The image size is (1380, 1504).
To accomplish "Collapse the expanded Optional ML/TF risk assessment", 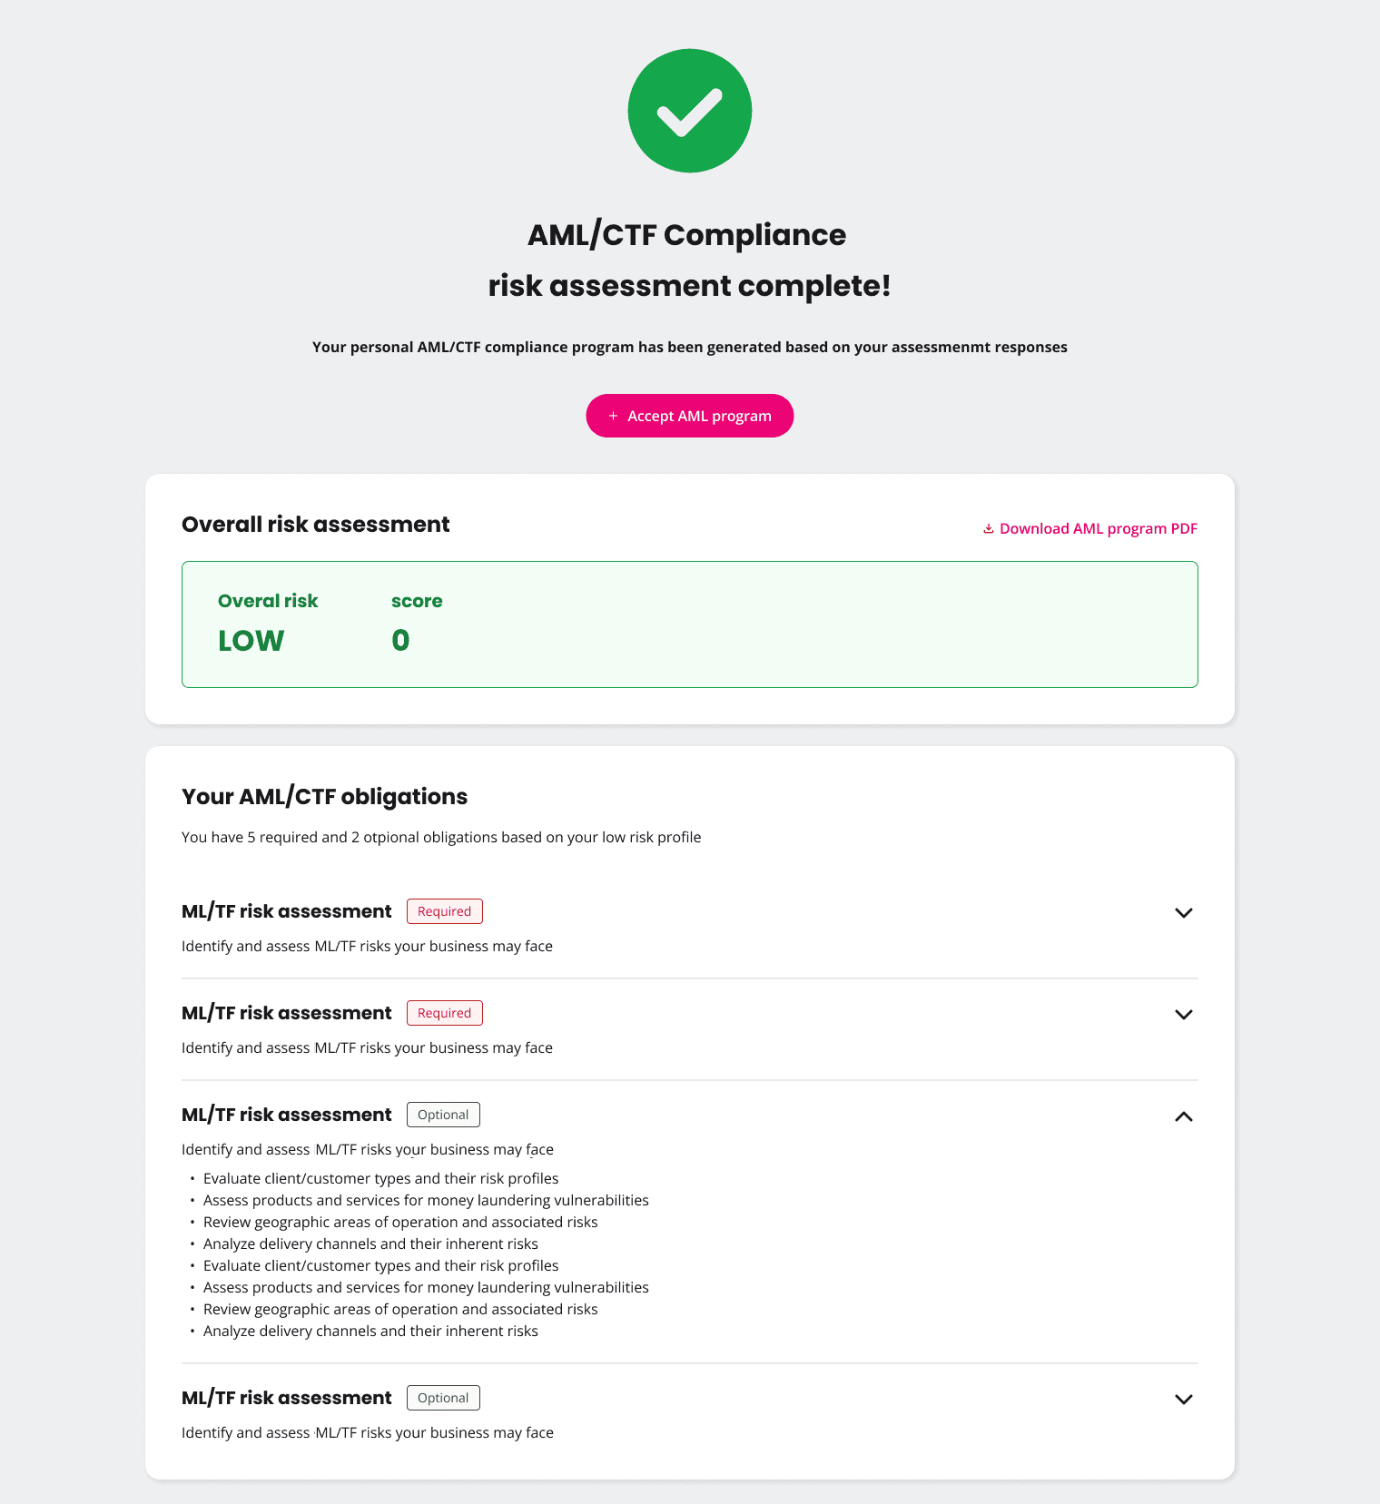I will tap(1183, 1116).
